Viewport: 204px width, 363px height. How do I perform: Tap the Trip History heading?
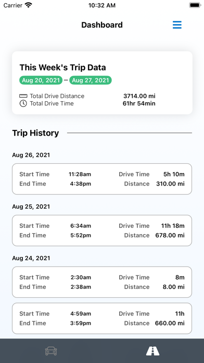pos(35,133)
